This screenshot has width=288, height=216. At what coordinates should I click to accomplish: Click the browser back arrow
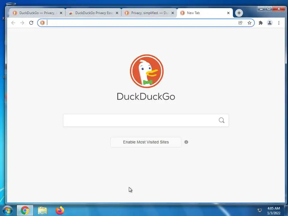click(13, 23)
